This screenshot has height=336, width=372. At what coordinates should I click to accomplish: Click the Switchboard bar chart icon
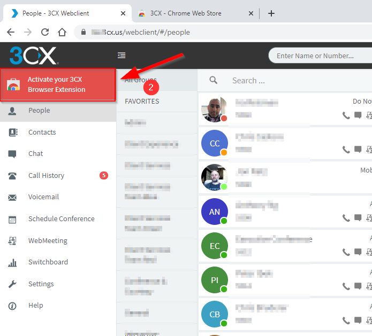[x=12, y=263]
